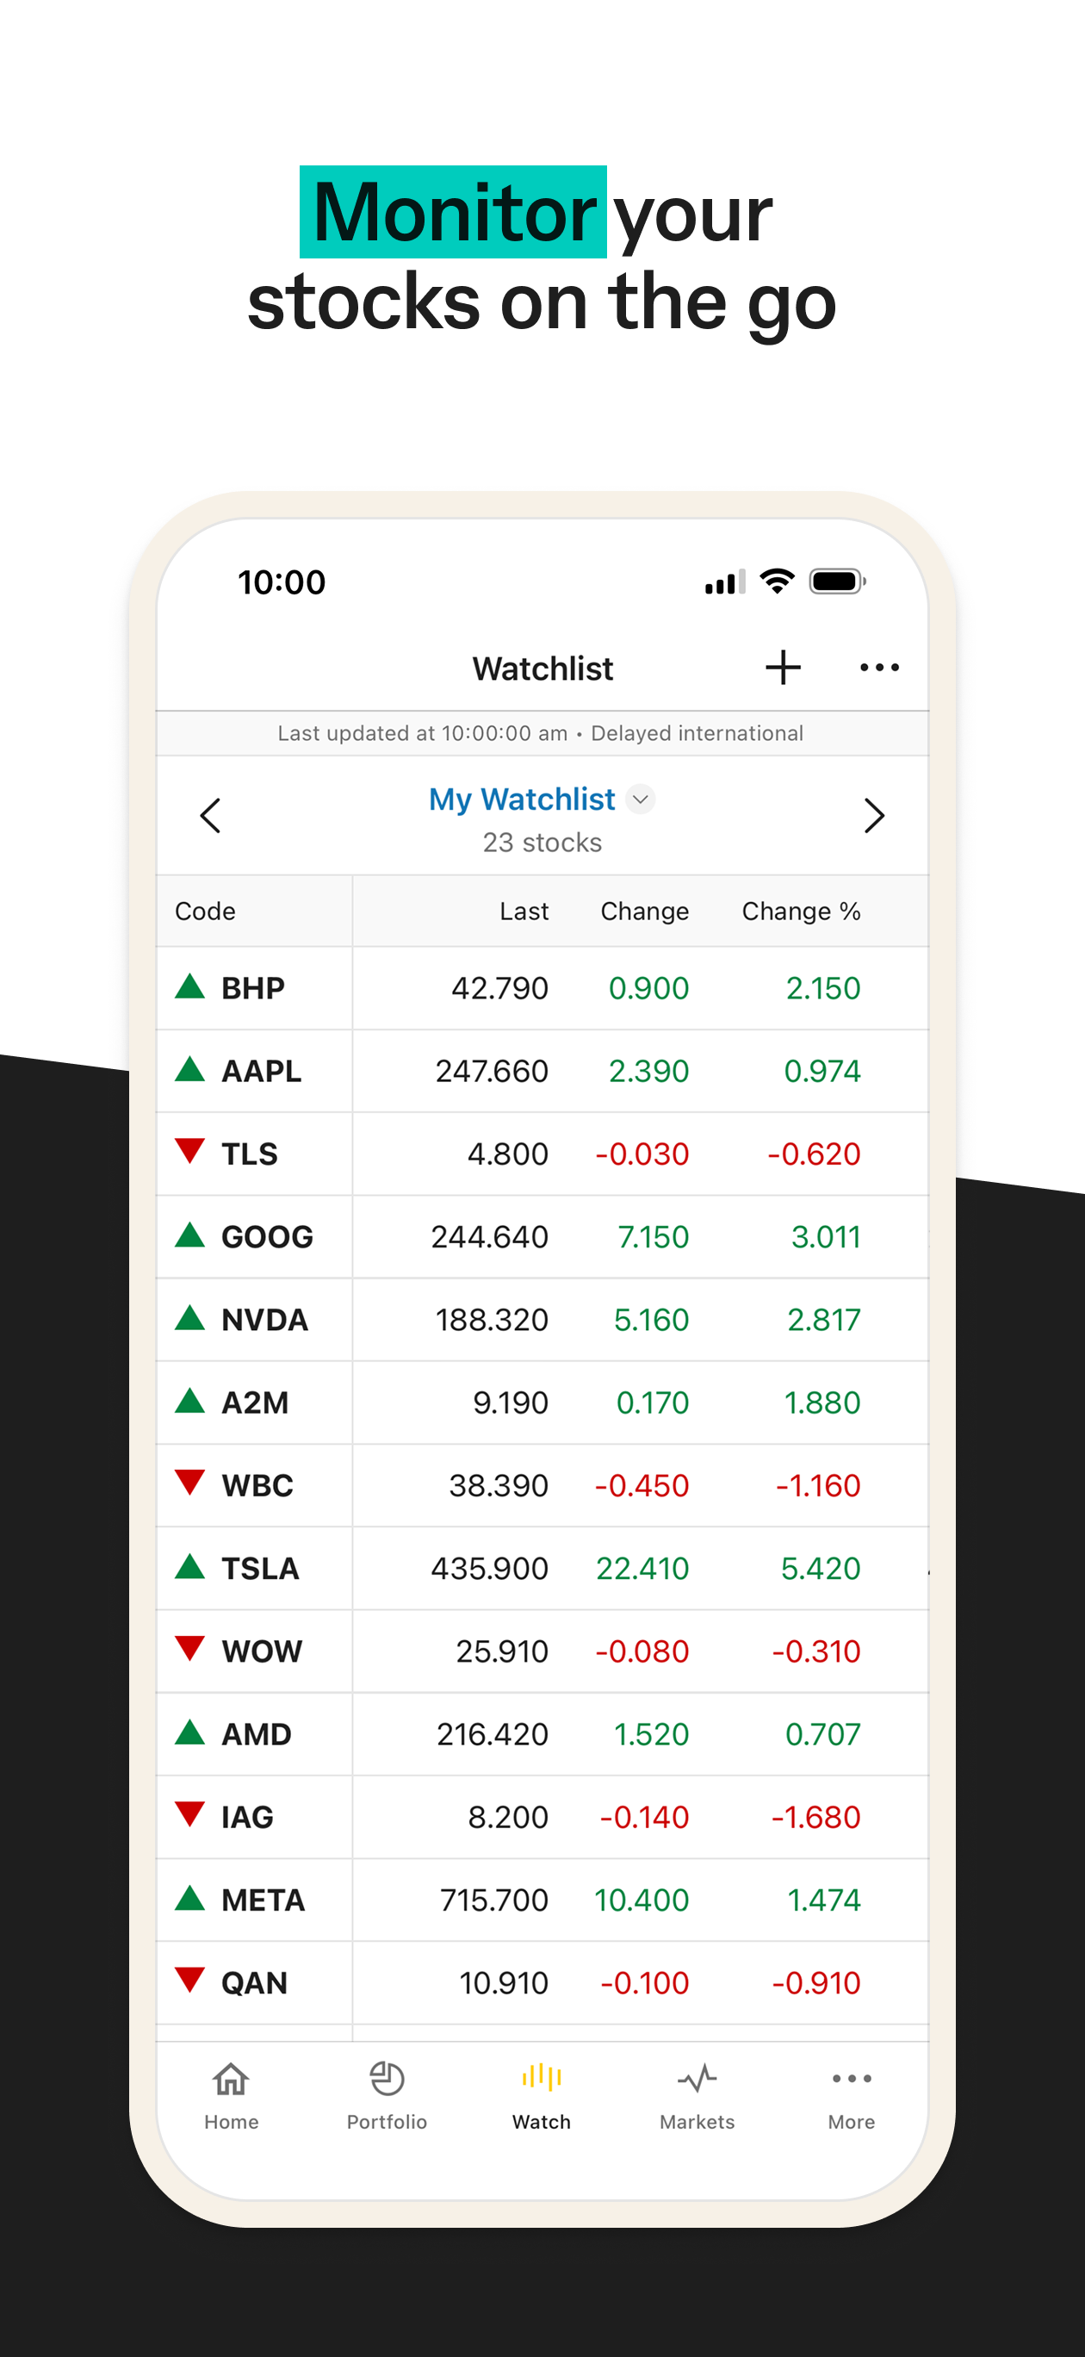
Task: Go to next watchlist with right arrow
Action: click(x=874, y=815)
